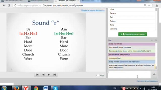Open the document rotation link above slide

pyautogui.click(x=93, y=10)
